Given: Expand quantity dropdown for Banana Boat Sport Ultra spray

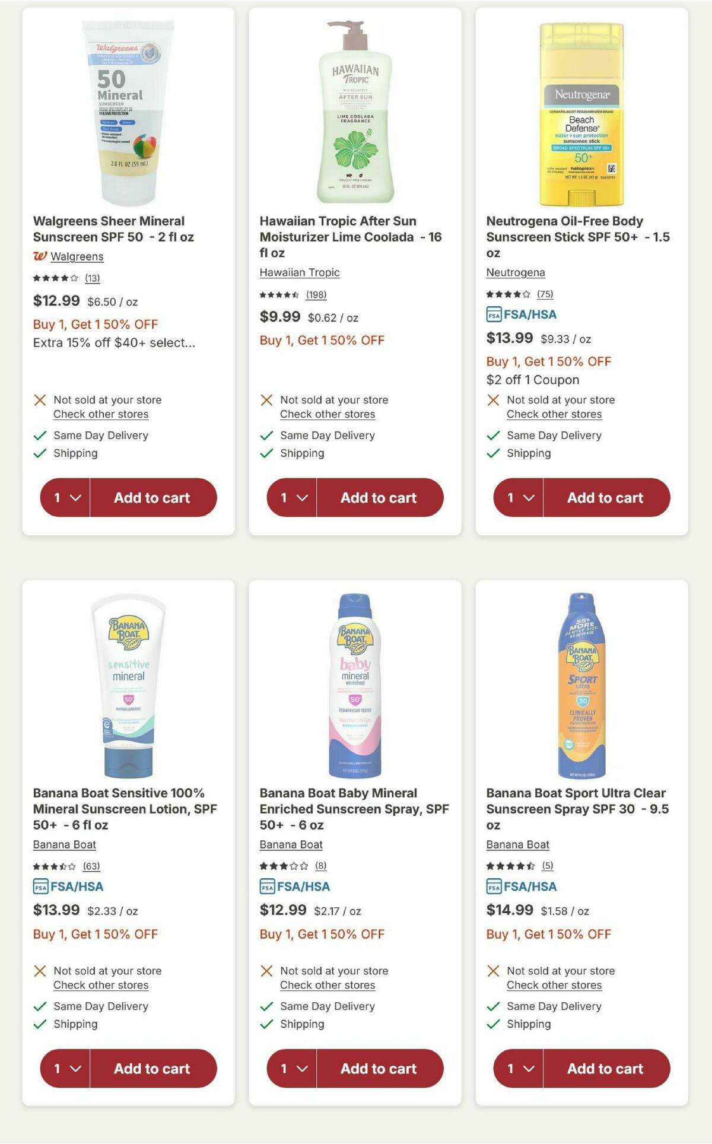Looking at the screenshot, I should coord(519,1068).
